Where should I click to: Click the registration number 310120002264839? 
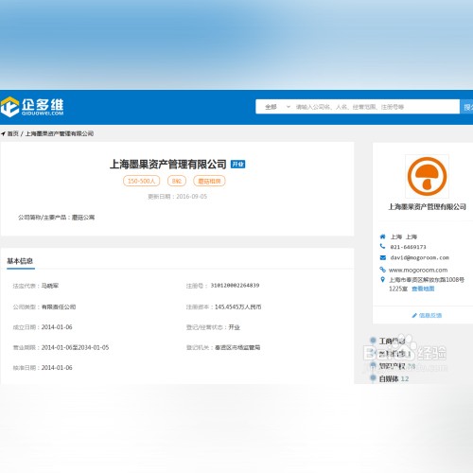(235, 286)
